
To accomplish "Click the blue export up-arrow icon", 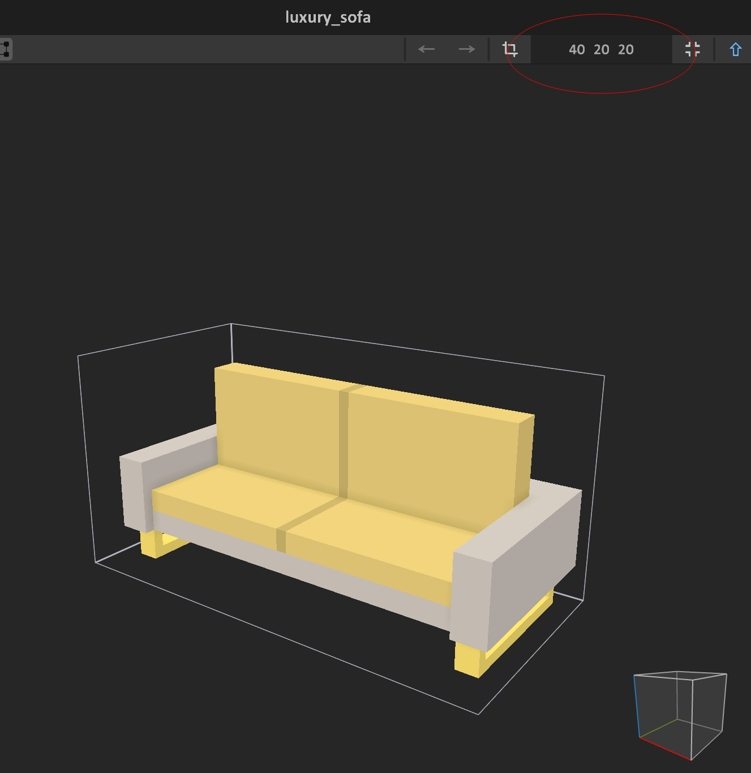I will pos(735,50).
